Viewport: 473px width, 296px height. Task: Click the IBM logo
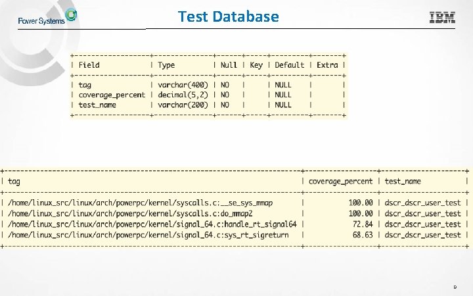coord(442,18)
